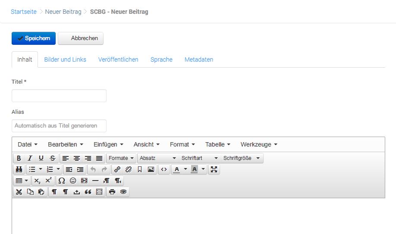Preview the article with the eye icon
Screen dimensions: 396x234
(123, 192)
